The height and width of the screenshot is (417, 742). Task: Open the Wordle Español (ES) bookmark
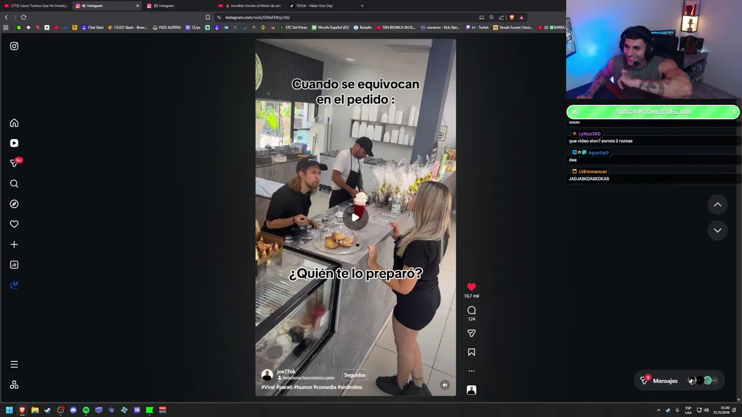[330, 27]
